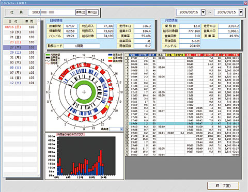Click the 2009/09/15 end date field
This screenshot has height=192, width=248.
(226, 12)
